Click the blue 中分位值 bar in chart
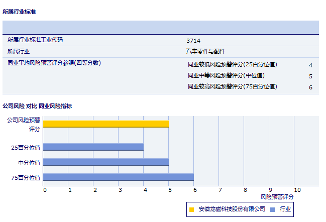326x222 pixels. point(105,162)
